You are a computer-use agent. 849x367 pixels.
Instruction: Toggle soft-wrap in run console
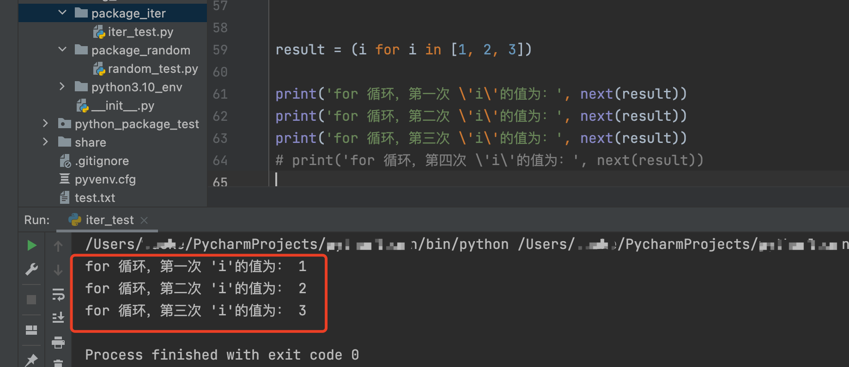tap(58, 294)
